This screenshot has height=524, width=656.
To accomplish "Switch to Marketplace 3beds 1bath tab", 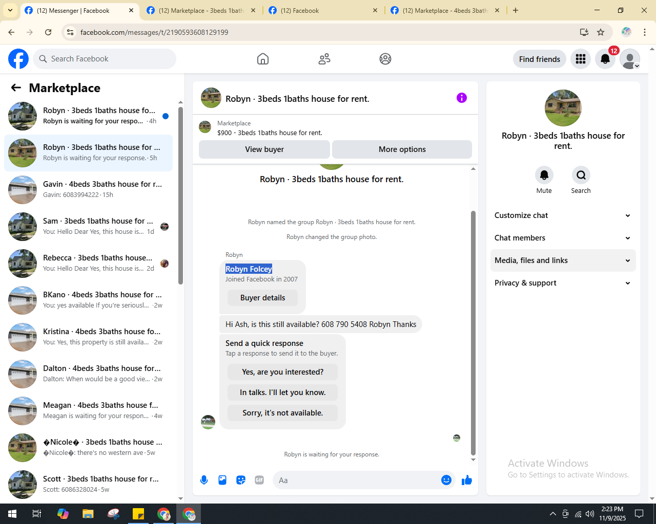I will pos(200,10).
